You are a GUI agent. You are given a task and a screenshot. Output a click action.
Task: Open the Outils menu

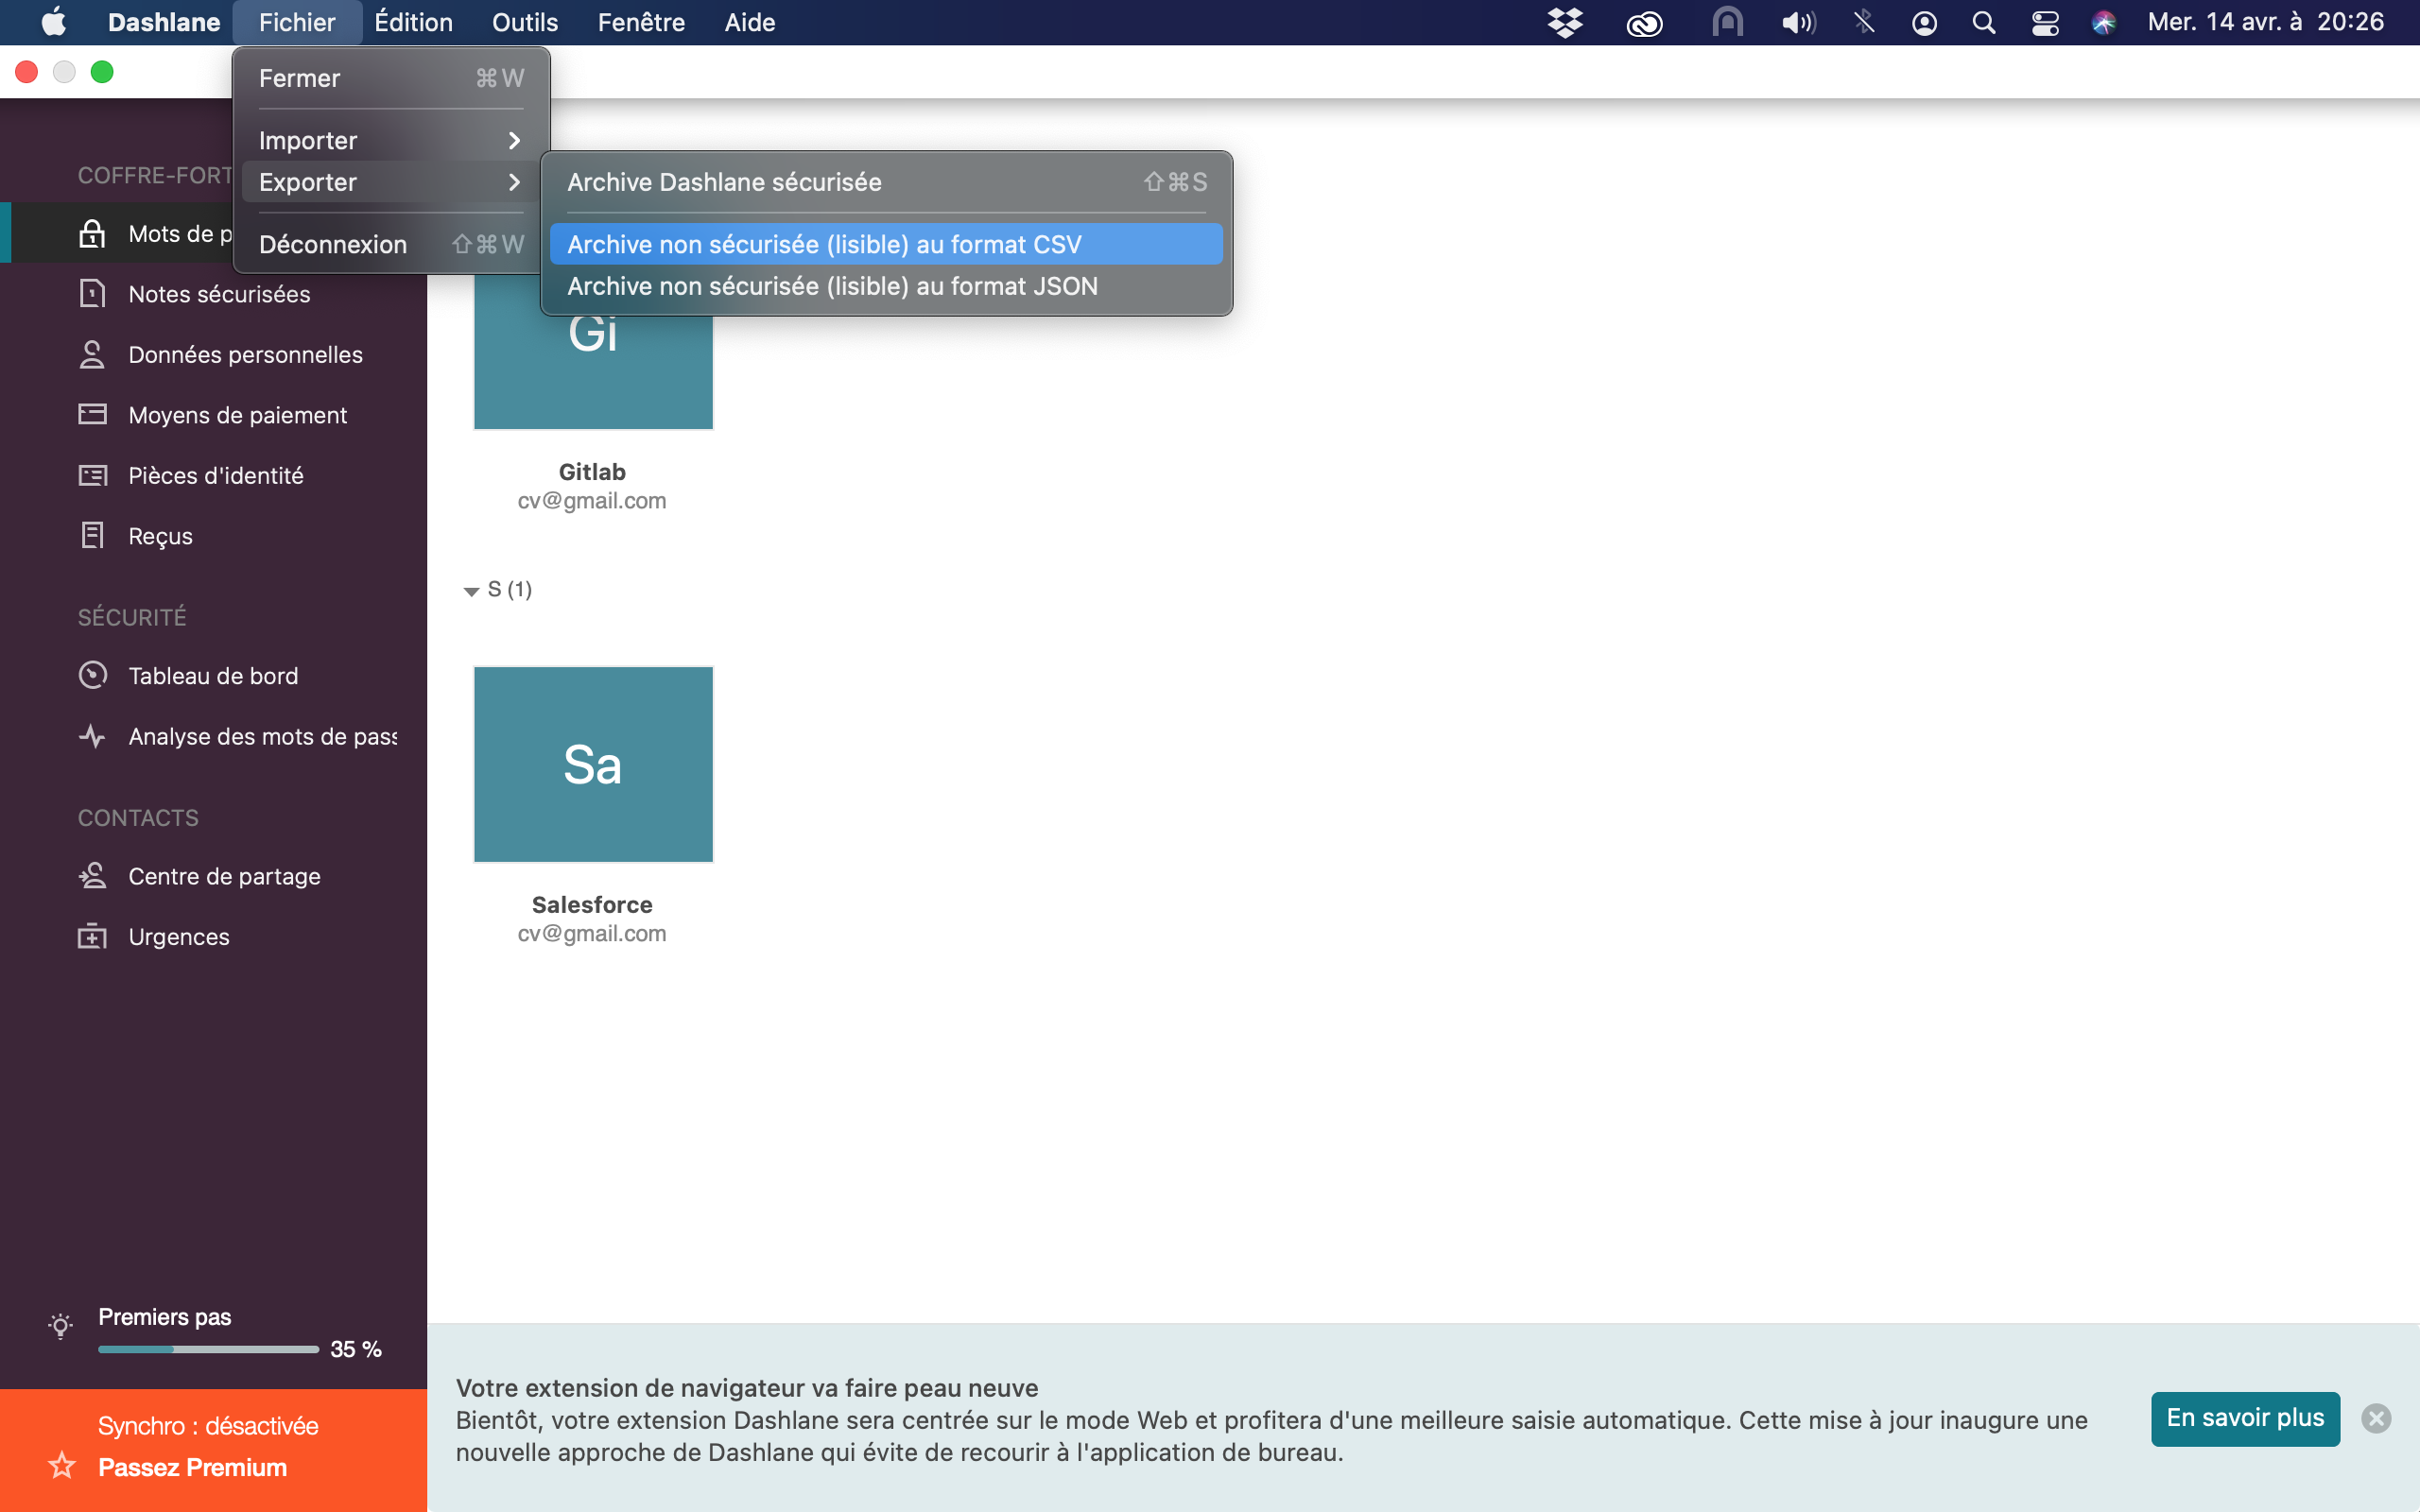[x=525, y=22]
